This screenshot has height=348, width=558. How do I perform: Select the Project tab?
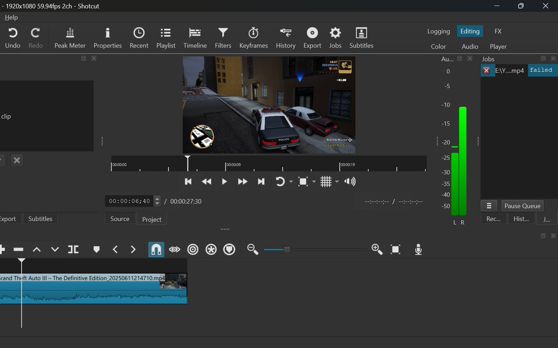[x=152, y=219]
